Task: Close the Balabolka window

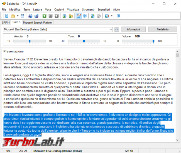Action: 175,4
